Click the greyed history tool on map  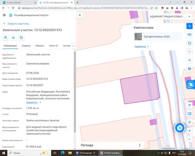tap(190, 51)
